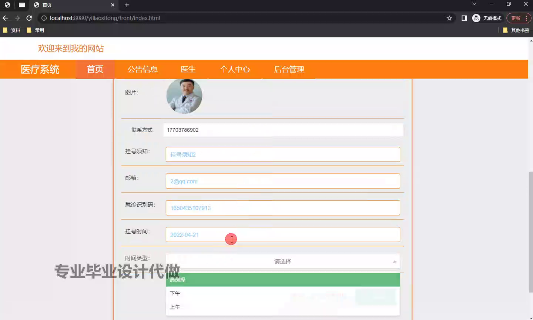Click the browser forward arrow

point(17,18)
